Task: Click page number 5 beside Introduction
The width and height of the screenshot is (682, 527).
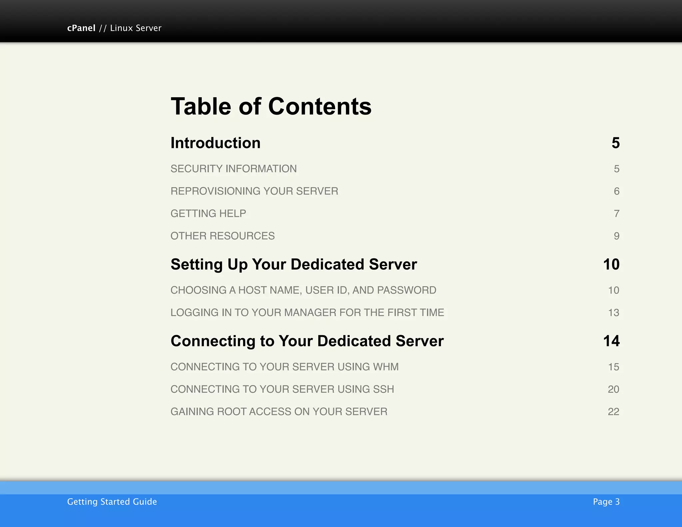Action: pyautogui.click(x=615, y=143)
